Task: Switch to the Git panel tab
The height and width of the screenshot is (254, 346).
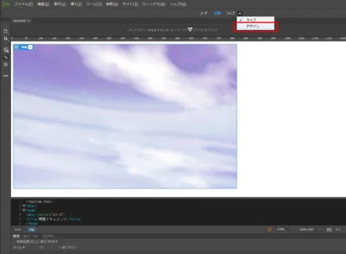Action: click(x=36, y=236)
